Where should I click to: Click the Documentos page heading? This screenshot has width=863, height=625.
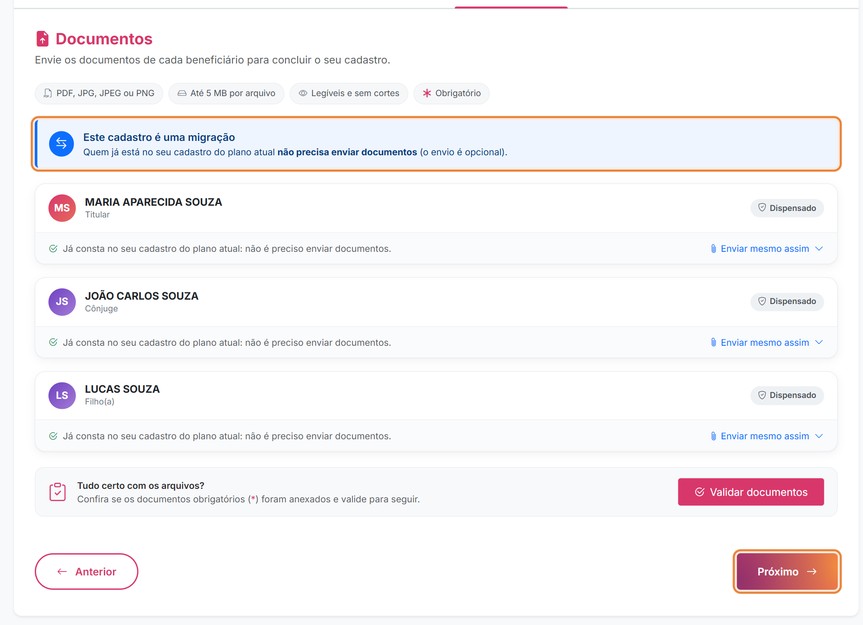[x=104, y=39]
